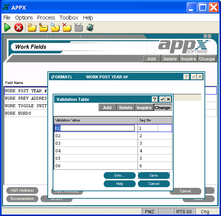Viewport: 221px width, 216px height.
Task: Open the File menu
Action: click(7, 18)
